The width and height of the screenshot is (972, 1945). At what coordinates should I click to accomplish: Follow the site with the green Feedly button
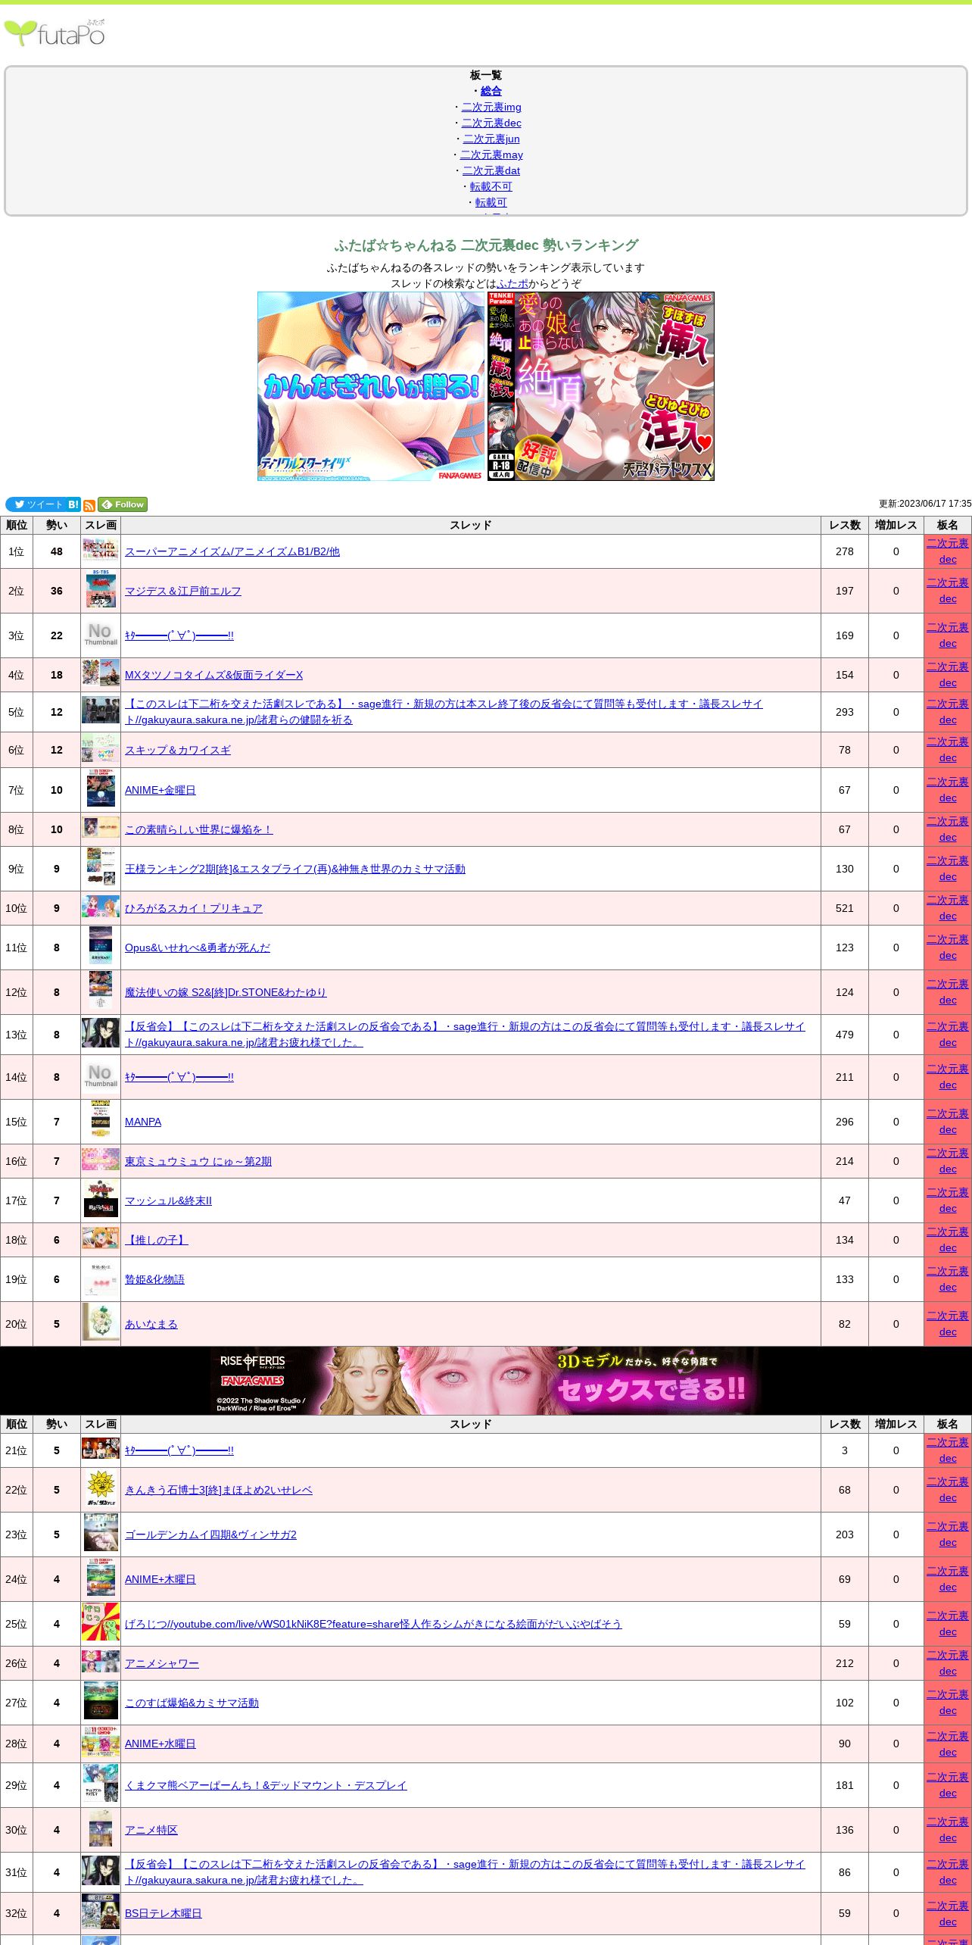pyautogui.click(x=123, y=504)
